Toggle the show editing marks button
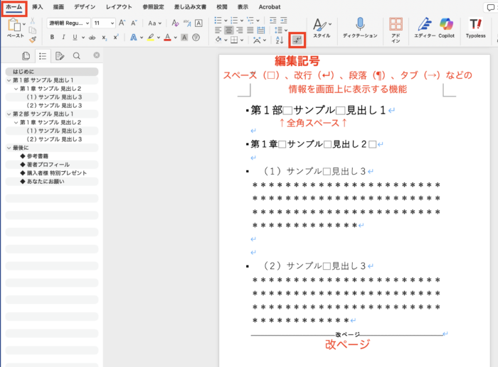 pyautogui.click(x=297, y=40)
